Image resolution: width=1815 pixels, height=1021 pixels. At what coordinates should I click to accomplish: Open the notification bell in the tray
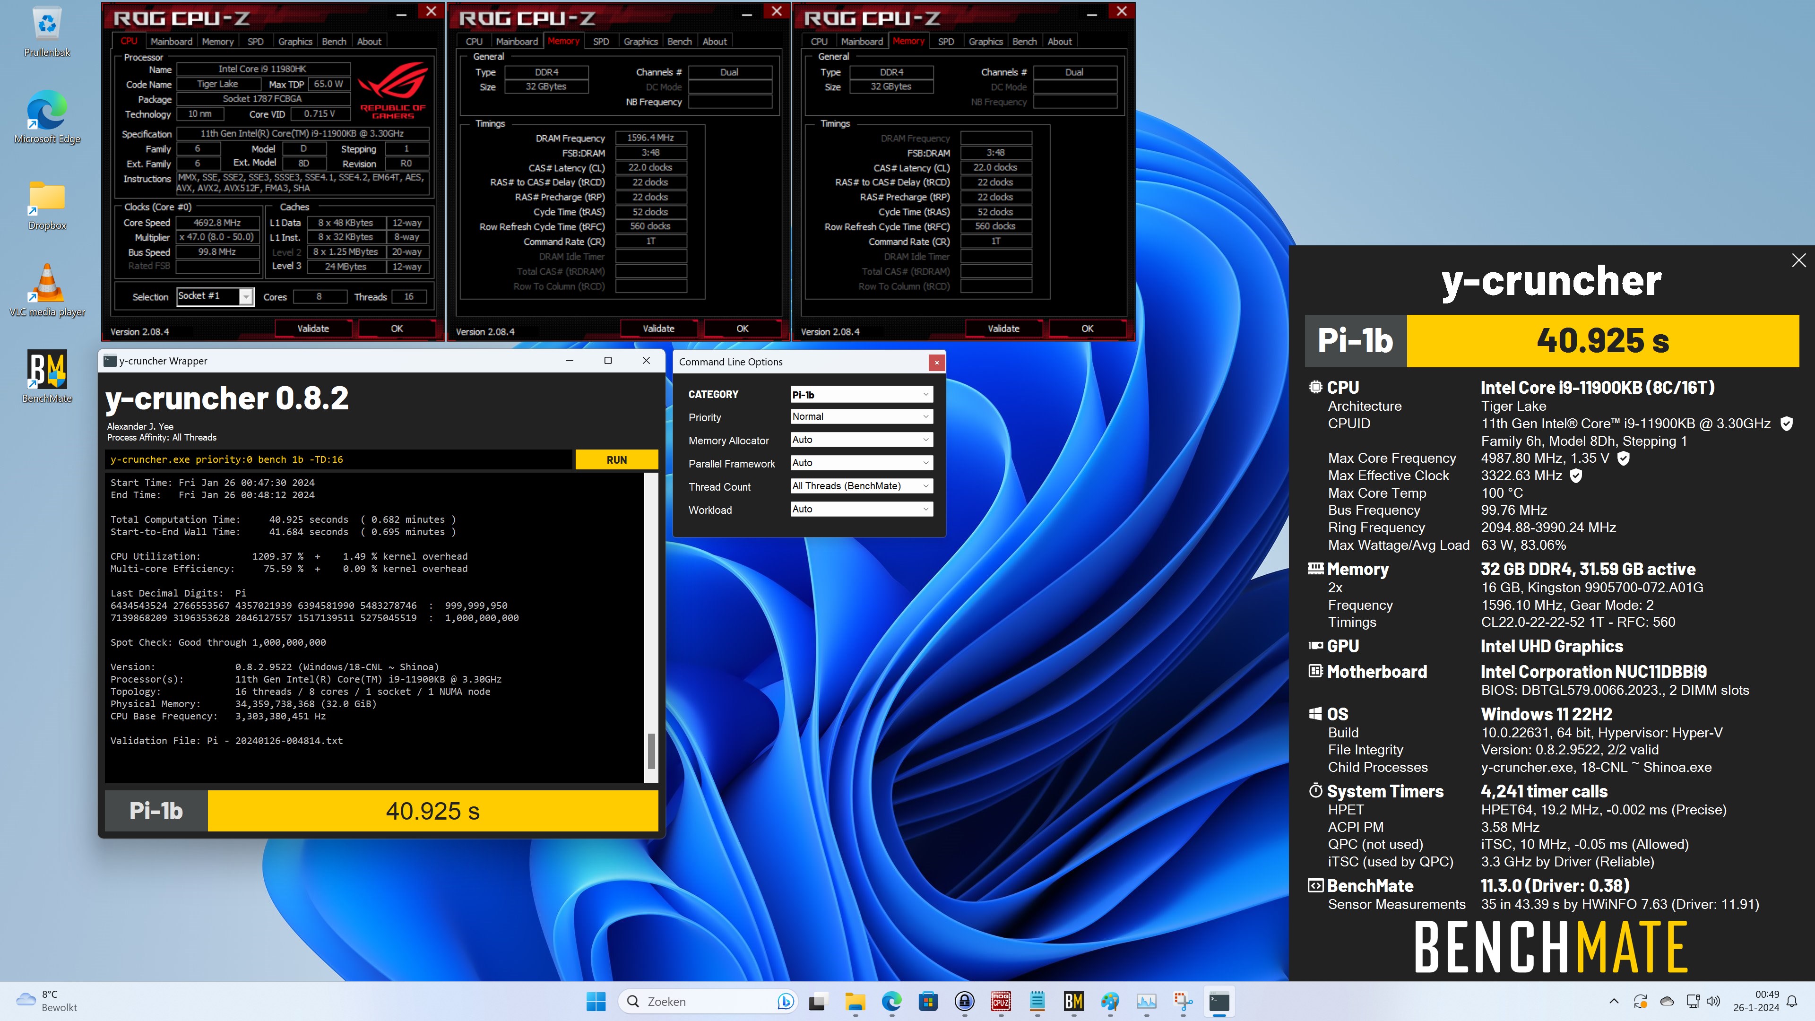pyautogui.click(x=1792, y=1001)
